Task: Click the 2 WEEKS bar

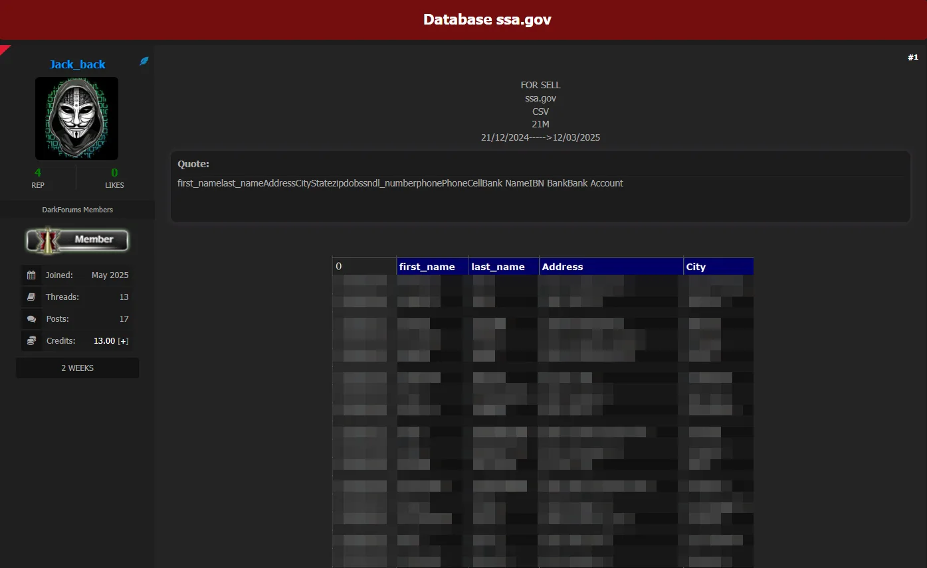Action: click(x=78, y=368)
